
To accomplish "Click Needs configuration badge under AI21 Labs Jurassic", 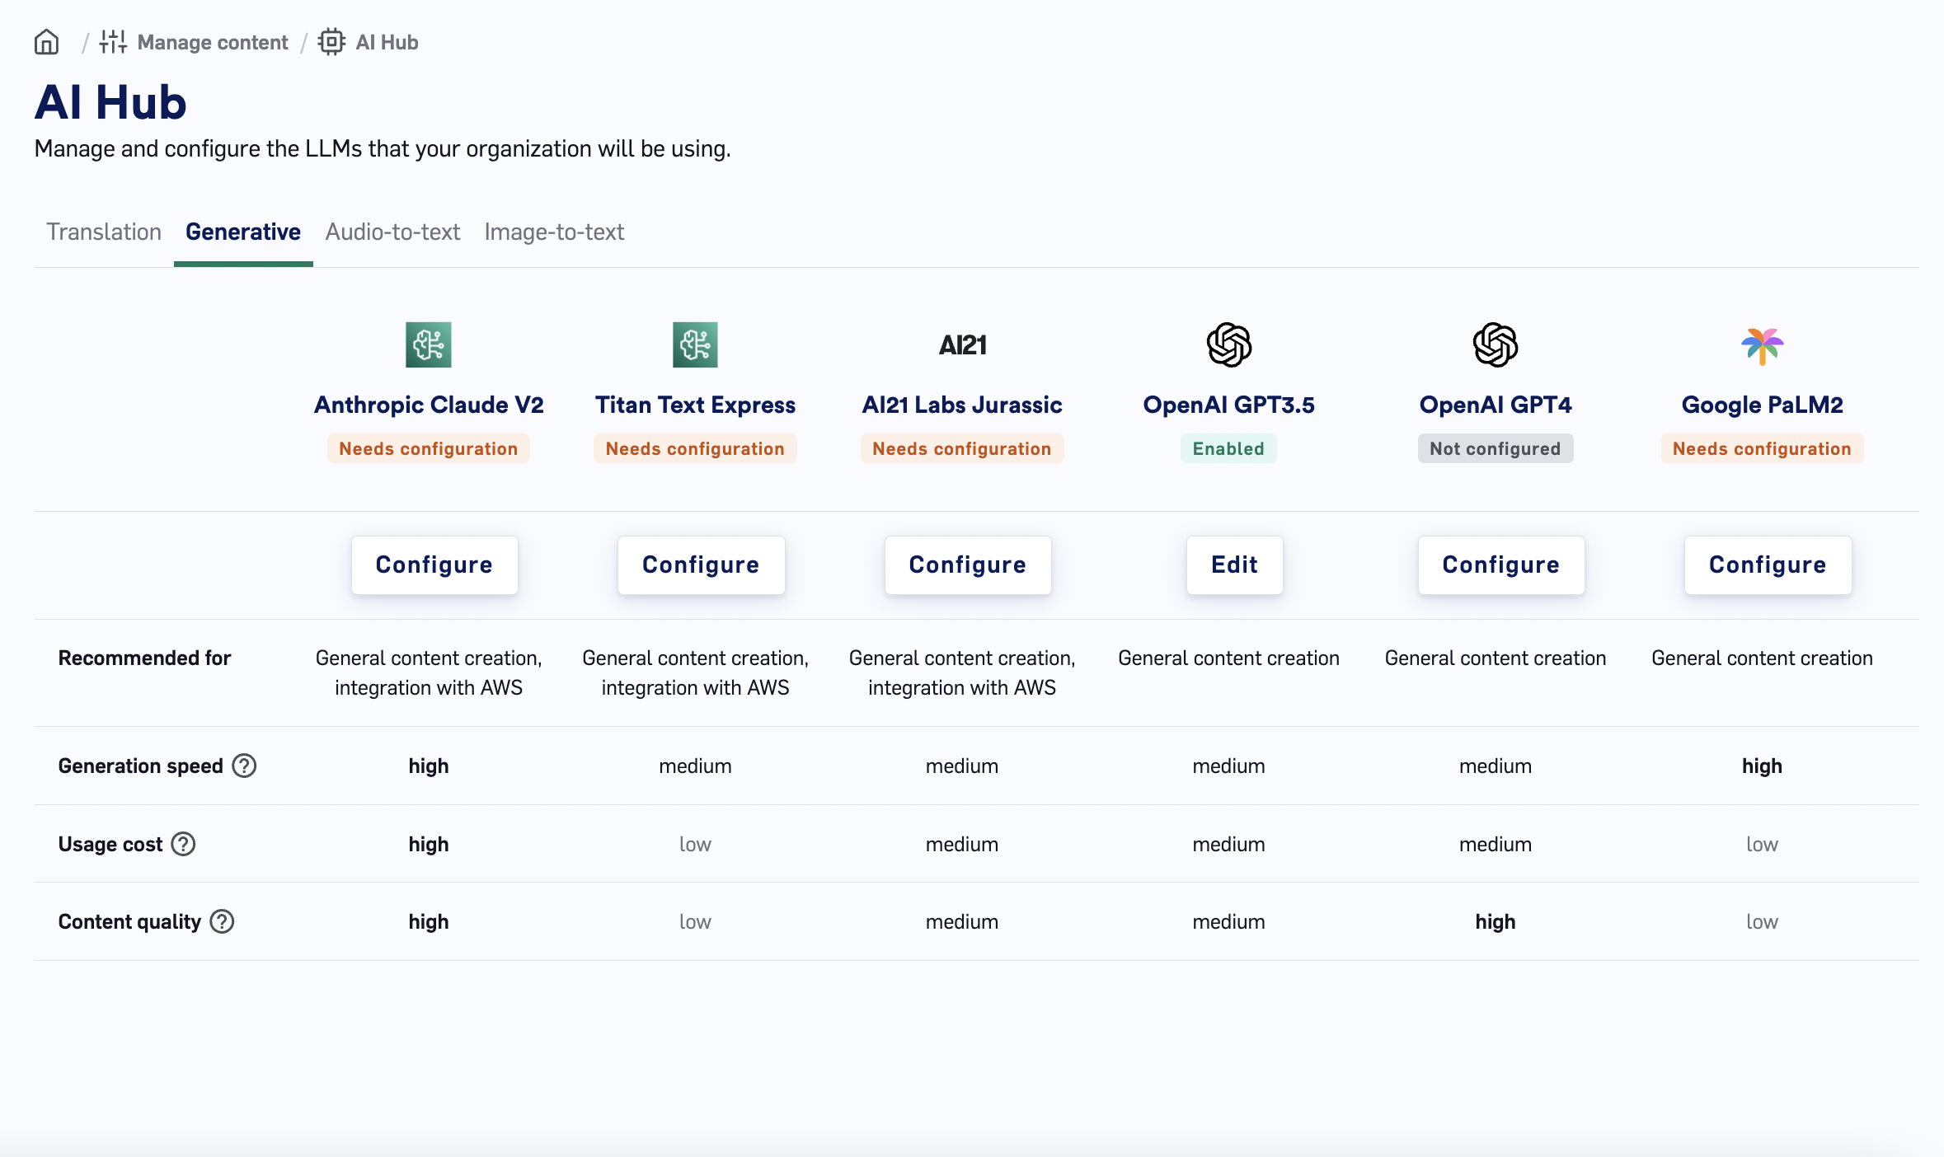I will [962, 448].
